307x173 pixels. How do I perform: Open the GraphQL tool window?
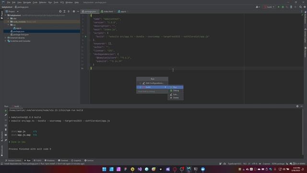76,161
